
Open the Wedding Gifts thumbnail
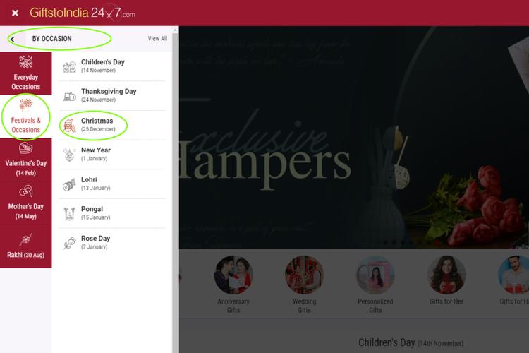[x=304, y=275]
